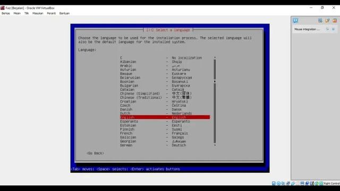Screen dimensions: 340x191
Task: Click the display status bar icon
Action: pos(302,184)
